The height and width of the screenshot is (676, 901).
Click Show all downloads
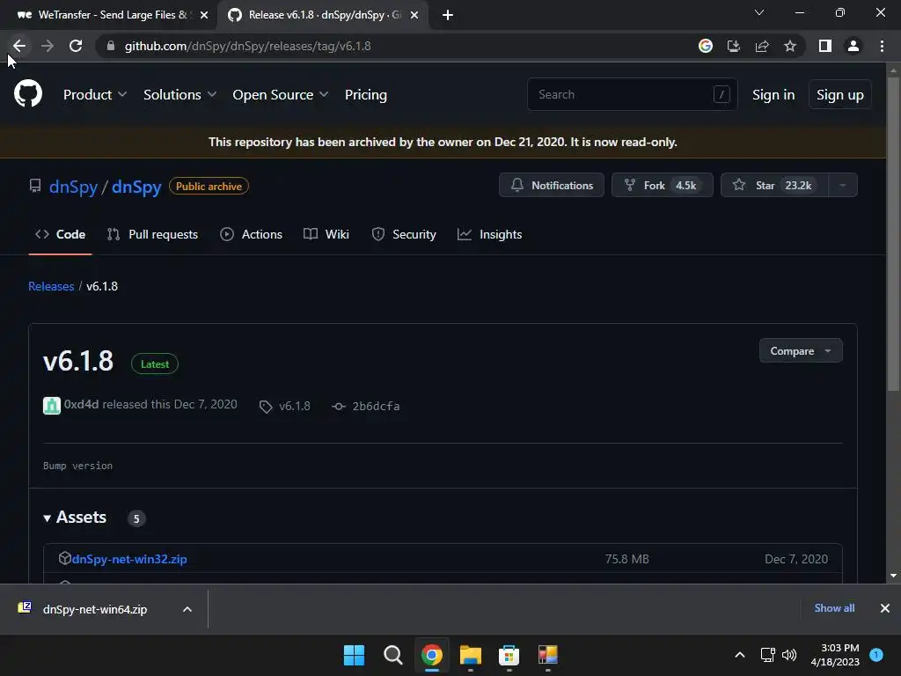[x=834, y=608]
